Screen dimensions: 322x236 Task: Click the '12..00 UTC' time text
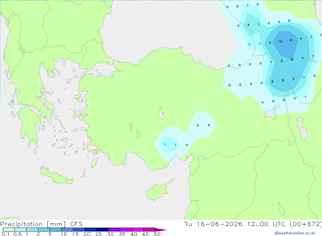pyautogui.click(x=266, y=224)
